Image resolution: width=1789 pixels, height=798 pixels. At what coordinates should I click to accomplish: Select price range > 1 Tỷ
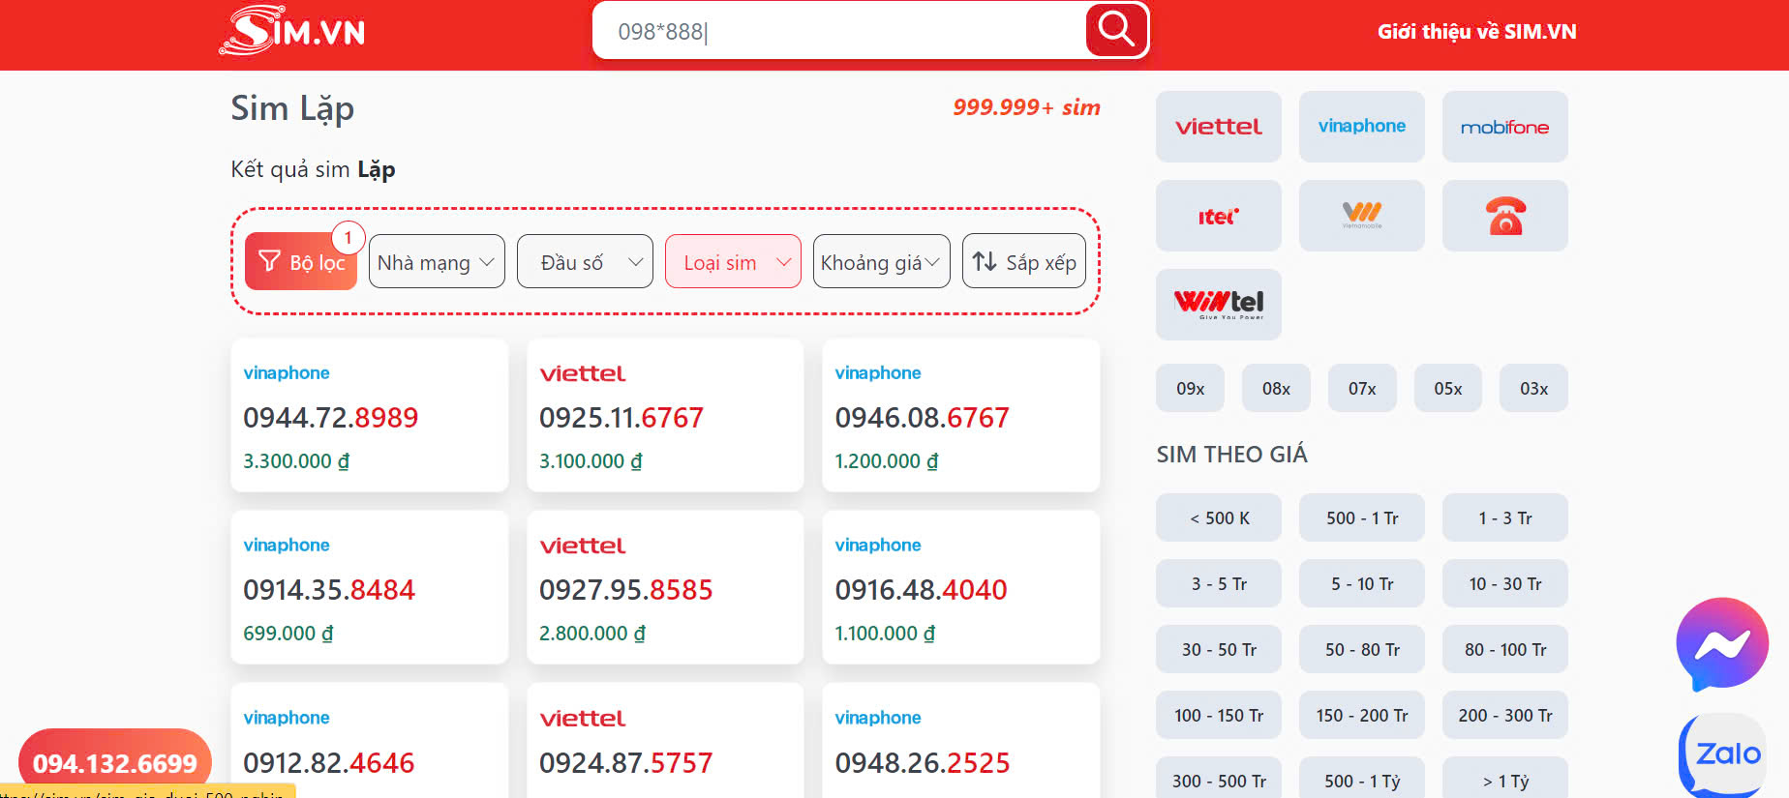tap(1505, 780)
